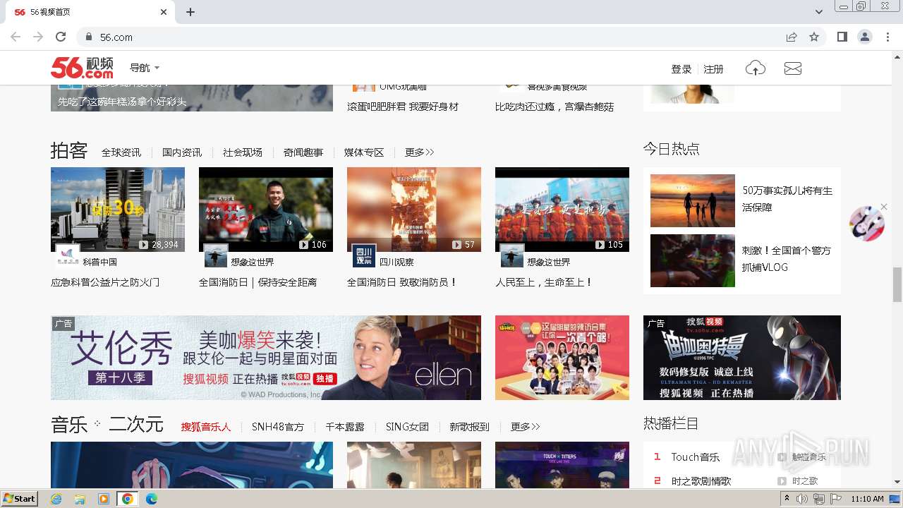Share this page icon in address bar

click(792, 37)
